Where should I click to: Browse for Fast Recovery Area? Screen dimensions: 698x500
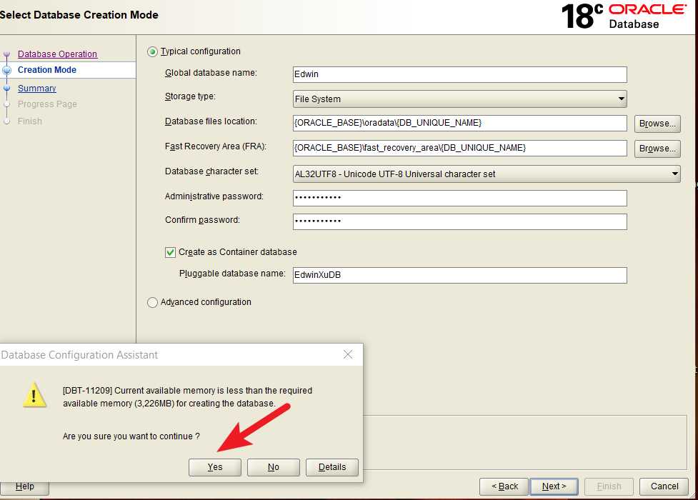click(x=657, y=149)
